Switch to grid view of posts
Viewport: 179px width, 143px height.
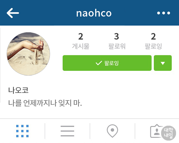click(22, 131)
